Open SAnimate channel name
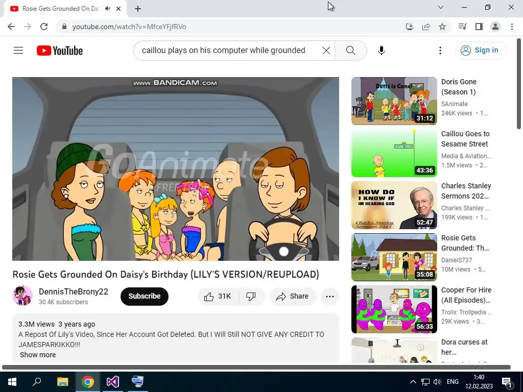Screen dimensions: 523x392 (x=454, y=104)
